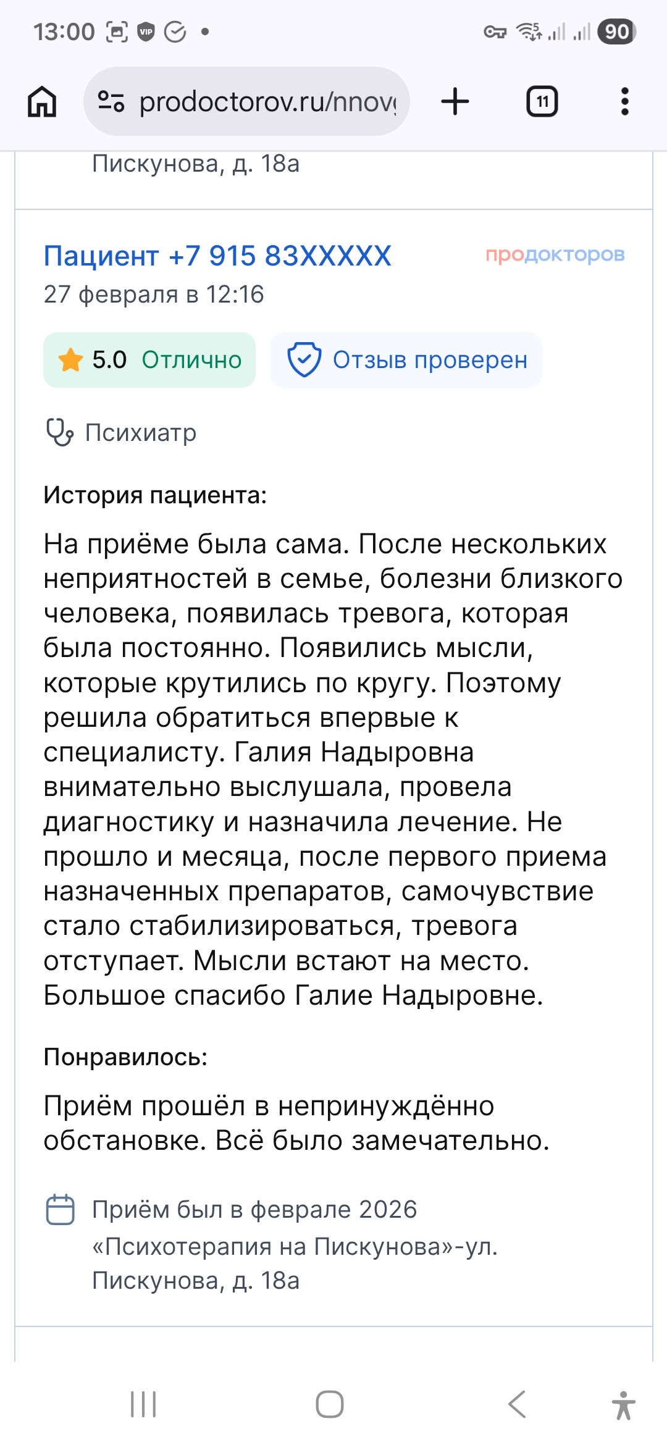Screen dimensions: 667x1445
Task: Tap the Психиатр specialty label
Action: [141, 433]
